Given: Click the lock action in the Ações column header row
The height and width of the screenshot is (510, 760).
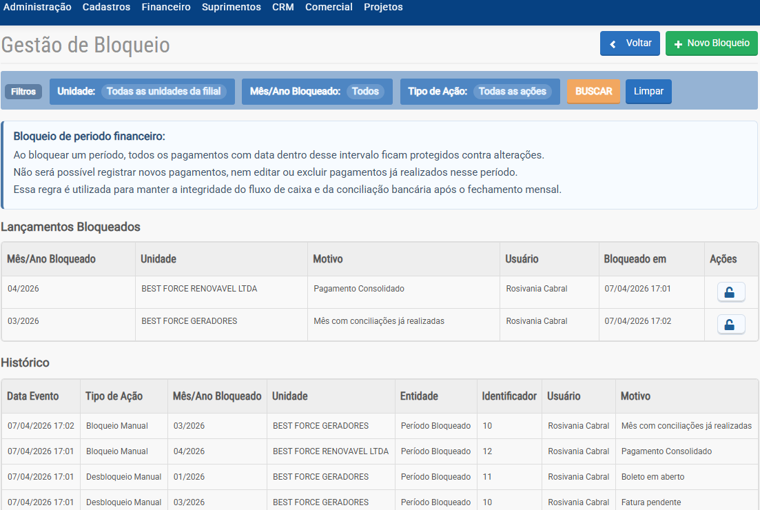Looking at the screenshot, I should (x=730, y=292).
